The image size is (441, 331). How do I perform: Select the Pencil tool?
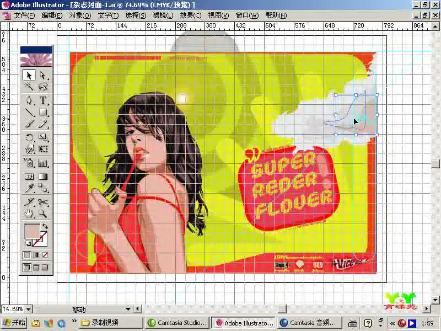(43, 123)
